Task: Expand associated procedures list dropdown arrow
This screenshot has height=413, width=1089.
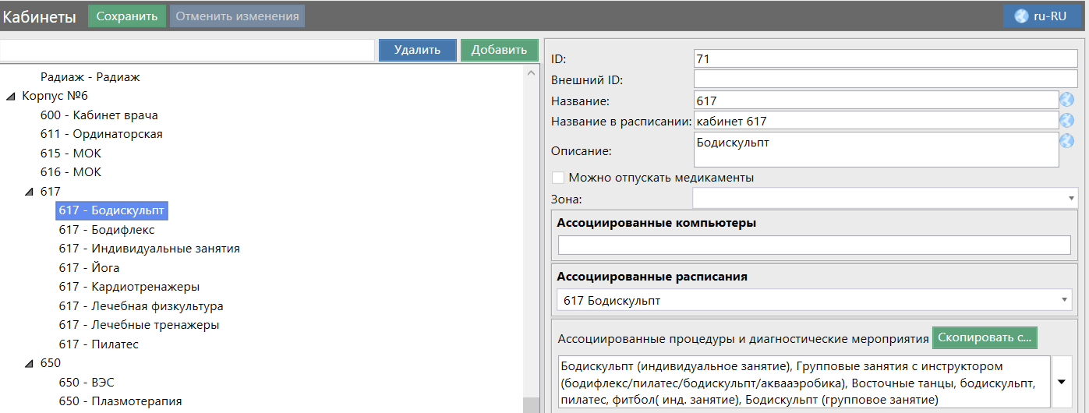Action: (1062, 382)
